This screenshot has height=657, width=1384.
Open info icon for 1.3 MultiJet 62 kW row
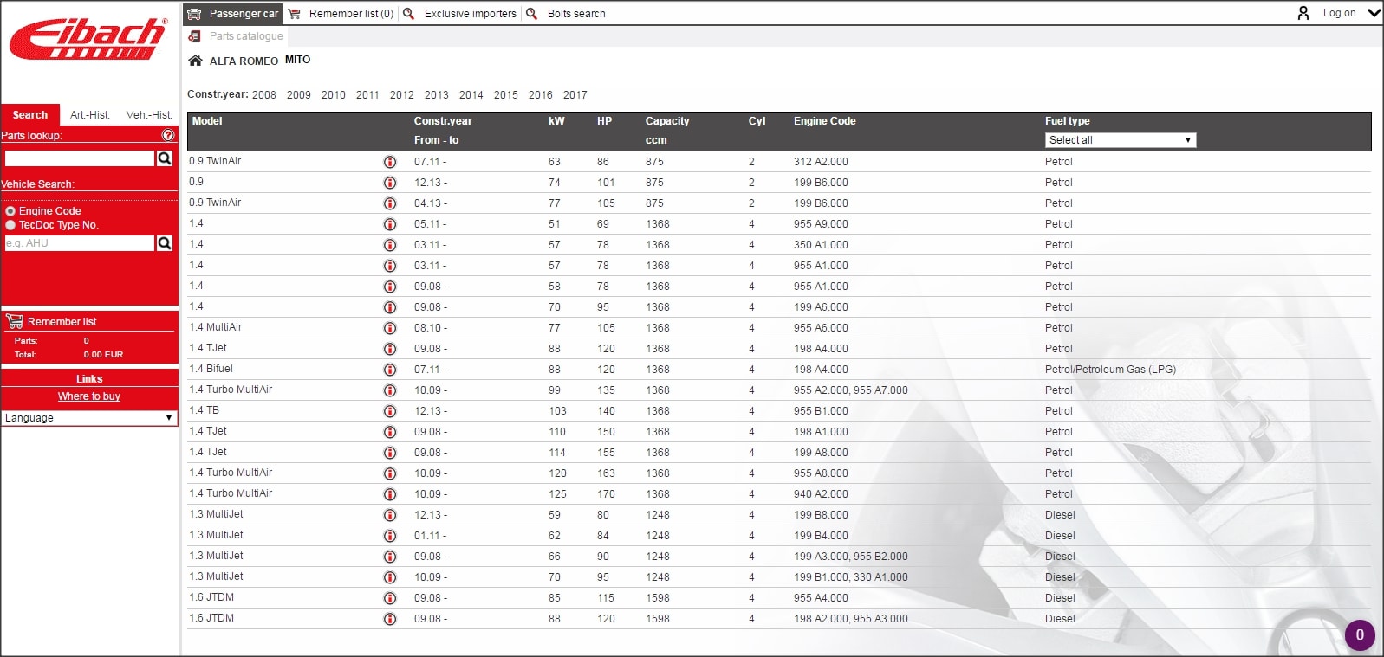(390, 536)
